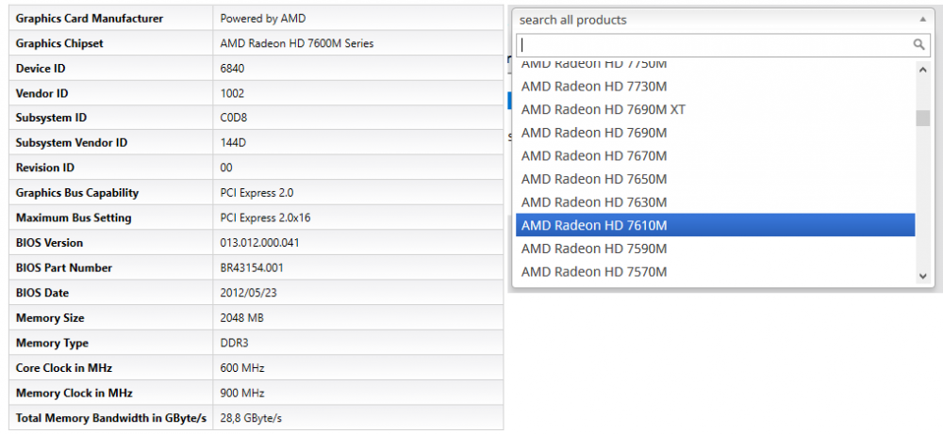The width and height of the screenshot is (943, 434).
Task: Click the 'Graphics Card Manufacturer' label
Action: (89, 19)
